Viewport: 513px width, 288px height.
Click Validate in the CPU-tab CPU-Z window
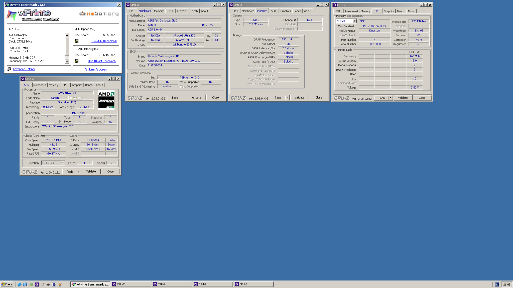tap(91, 171)
